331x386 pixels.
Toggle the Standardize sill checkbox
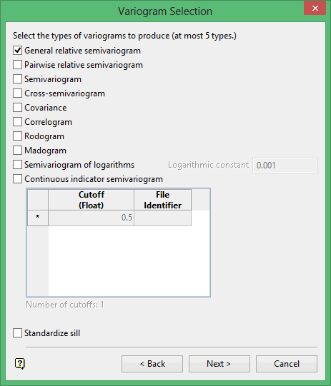tap(17, 333)
